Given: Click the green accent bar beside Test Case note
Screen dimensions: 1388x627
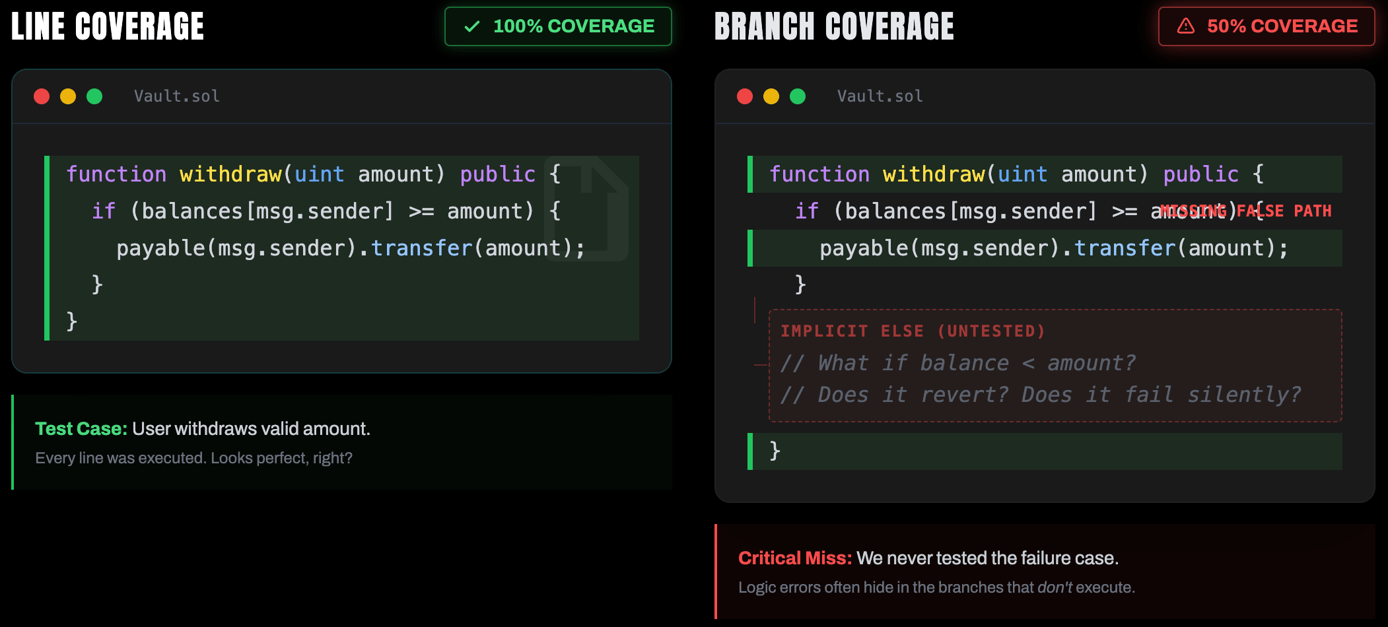Looking at the screenshot, I should point(13,441).
